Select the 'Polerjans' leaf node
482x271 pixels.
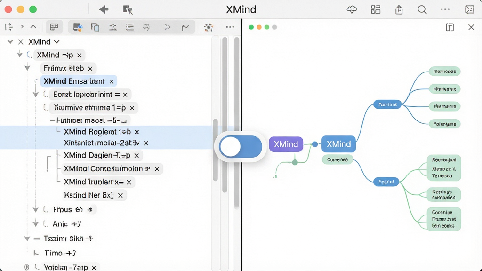(x=444, y=124)
